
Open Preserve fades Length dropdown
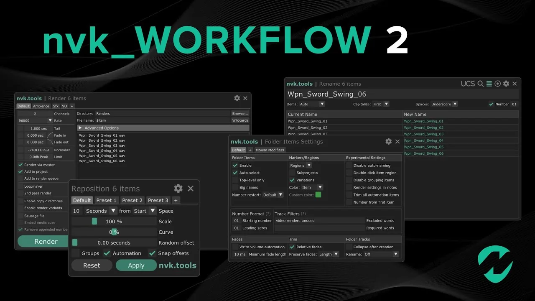(x=329, y=254)
